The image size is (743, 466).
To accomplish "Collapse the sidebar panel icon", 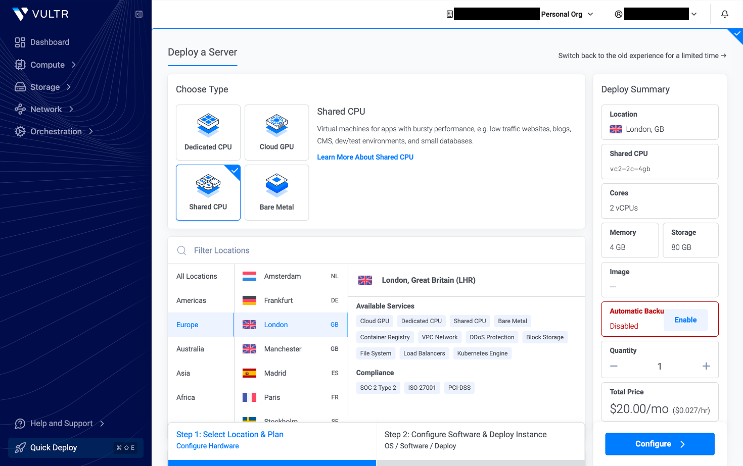I will point(139,14).
